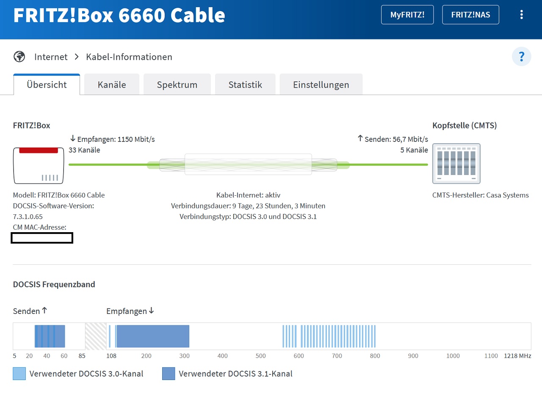The height and width of the screenshot is (419, 542).
Task: Open the Spektrum tab
Action: (x=177, y=85)
